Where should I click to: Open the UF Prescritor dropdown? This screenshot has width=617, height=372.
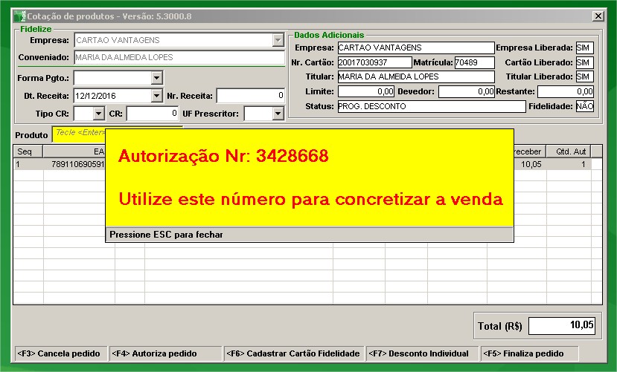(x=278, y=114)
